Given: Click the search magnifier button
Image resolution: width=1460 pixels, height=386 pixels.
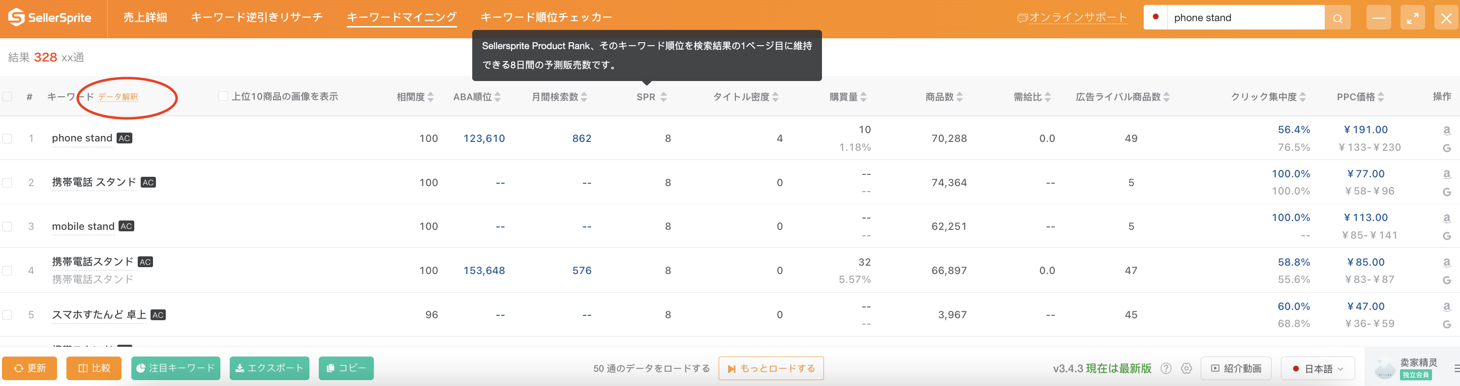Looking at the screenshot, I should [1338, 18].
